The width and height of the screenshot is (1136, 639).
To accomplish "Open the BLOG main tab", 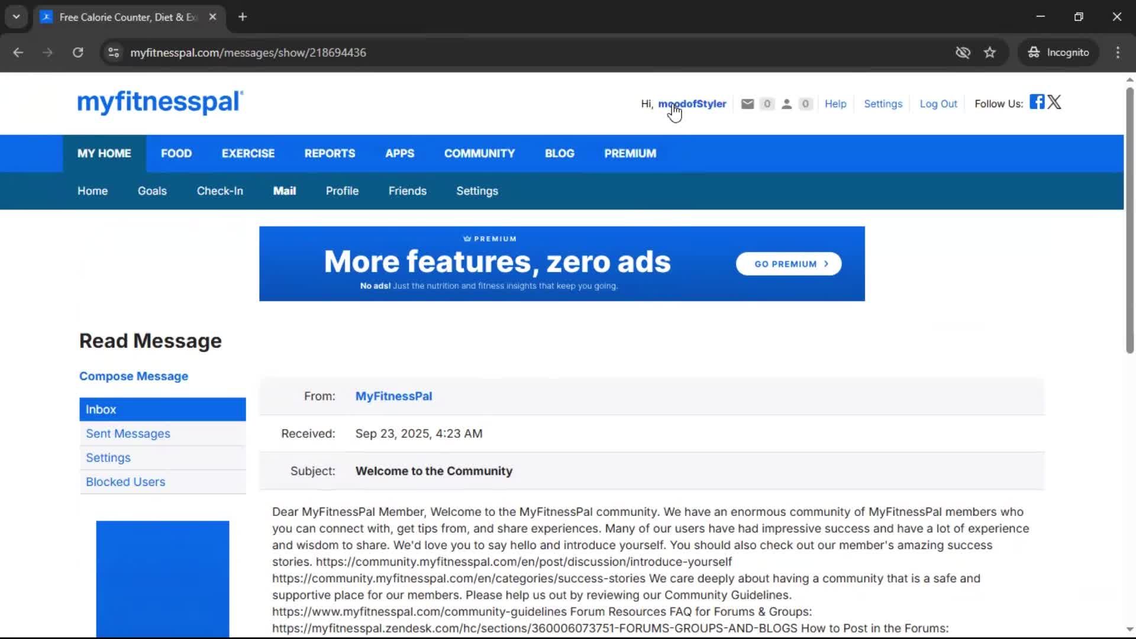I will pyautogui.click(x=559, y=153).
